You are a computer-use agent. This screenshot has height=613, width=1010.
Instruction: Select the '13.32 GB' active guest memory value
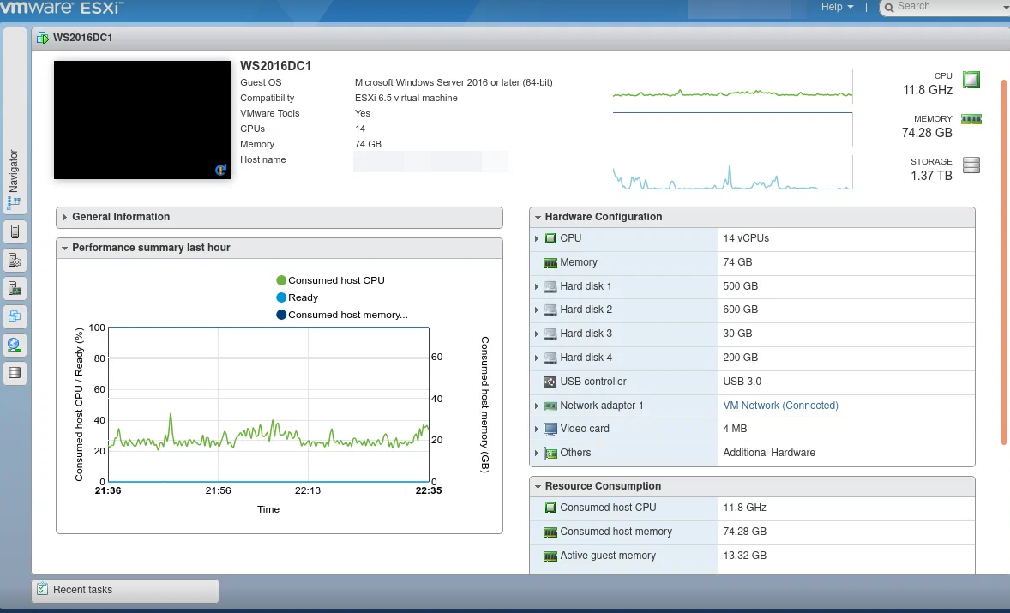[x=744, y=556]
